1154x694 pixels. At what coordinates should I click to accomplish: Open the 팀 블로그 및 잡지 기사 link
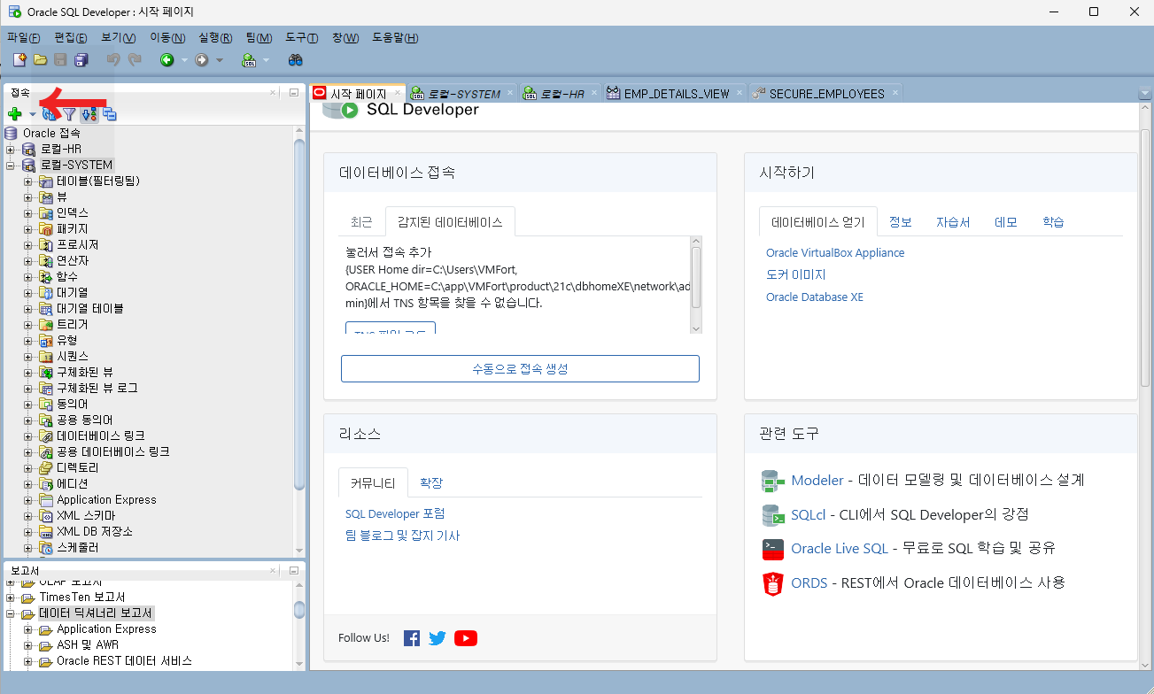coord(403,536)
